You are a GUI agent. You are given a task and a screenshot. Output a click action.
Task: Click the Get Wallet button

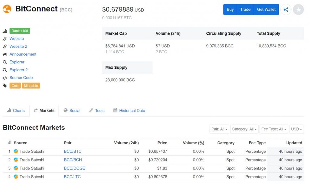[266, 10]
